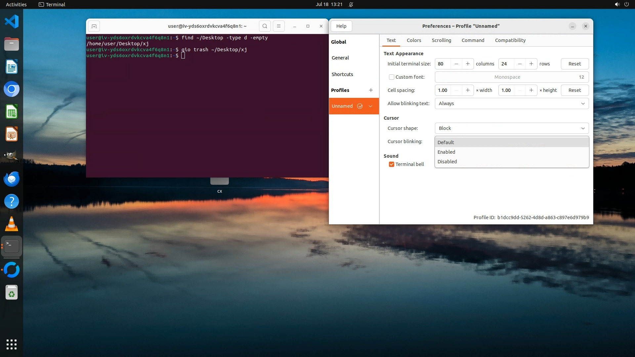Open the Cursor shape Block dropdown

point(512,128)
